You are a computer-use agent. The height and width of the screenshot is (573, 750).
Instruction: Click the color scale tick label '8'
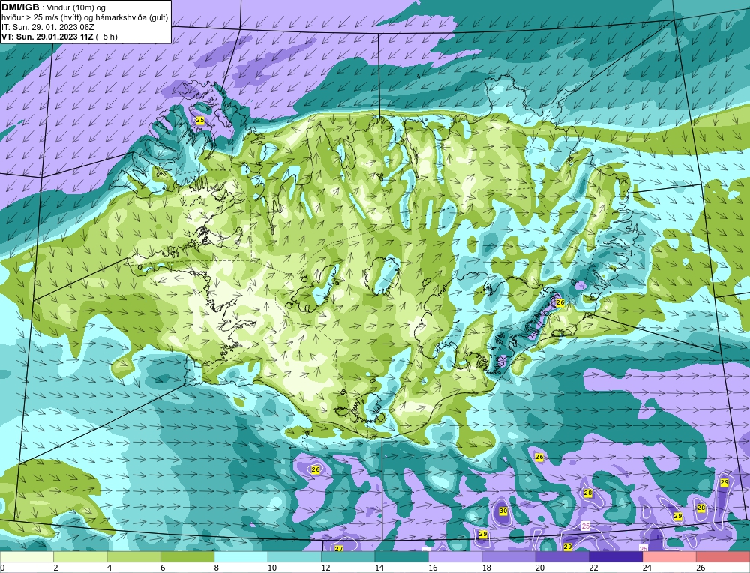[217, 568]
